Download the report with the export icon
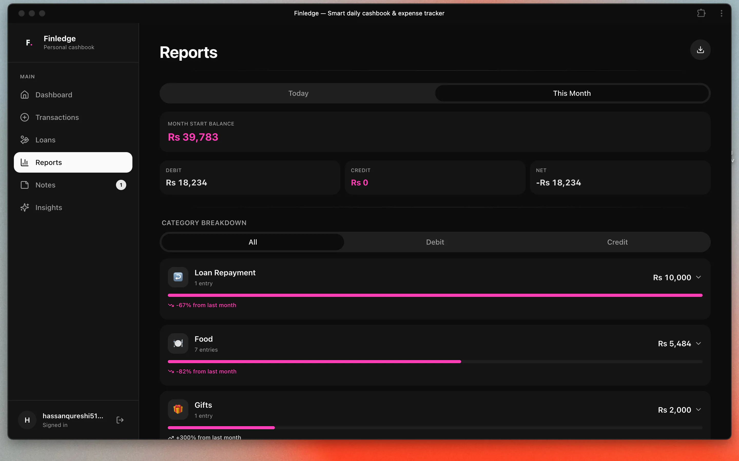The image size is (739, 461). pos(700,50)
